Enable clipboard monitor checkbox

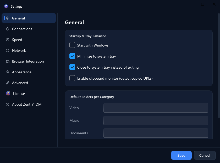pyautogui.click(x=72, y=78)
